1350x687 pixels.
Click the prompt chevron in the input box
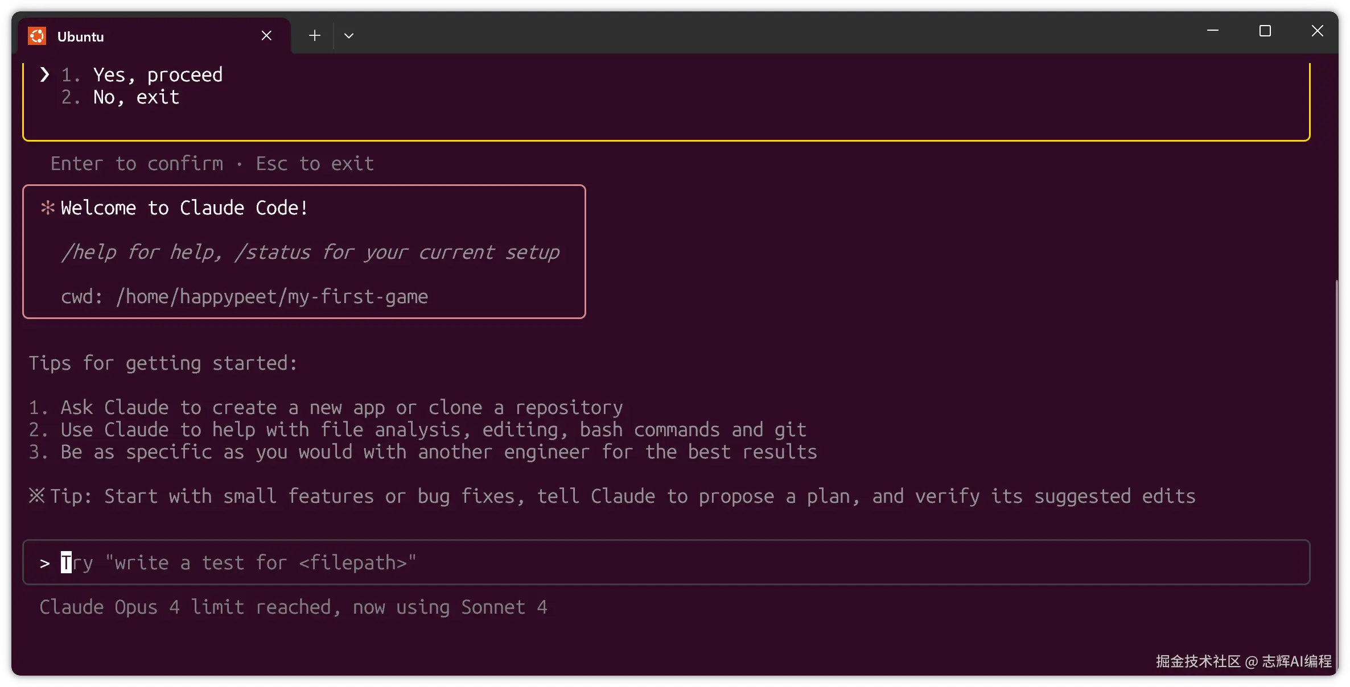(x=44, y=564)
